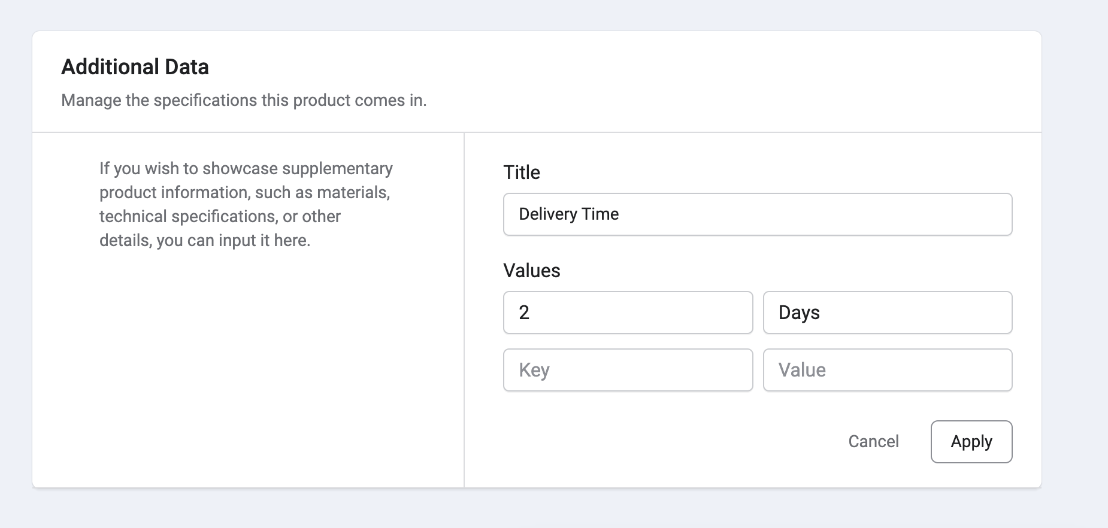The height and width of the screenshot is (528, 1108).
Task: Click the 'If you wish to showcase' line
Action: [x=246, y=168]
